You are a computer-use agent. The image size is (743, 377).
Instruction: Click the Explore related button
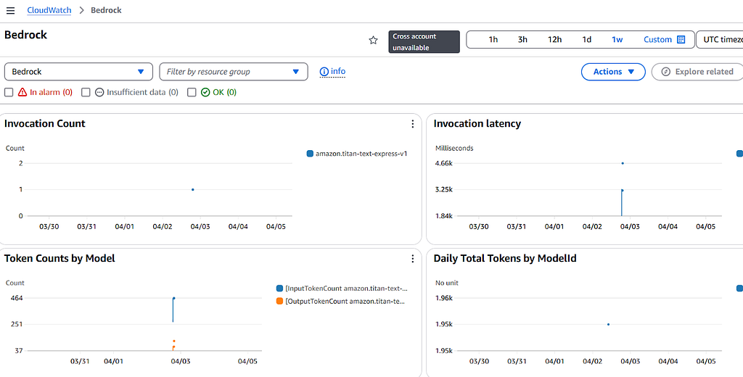697,72
